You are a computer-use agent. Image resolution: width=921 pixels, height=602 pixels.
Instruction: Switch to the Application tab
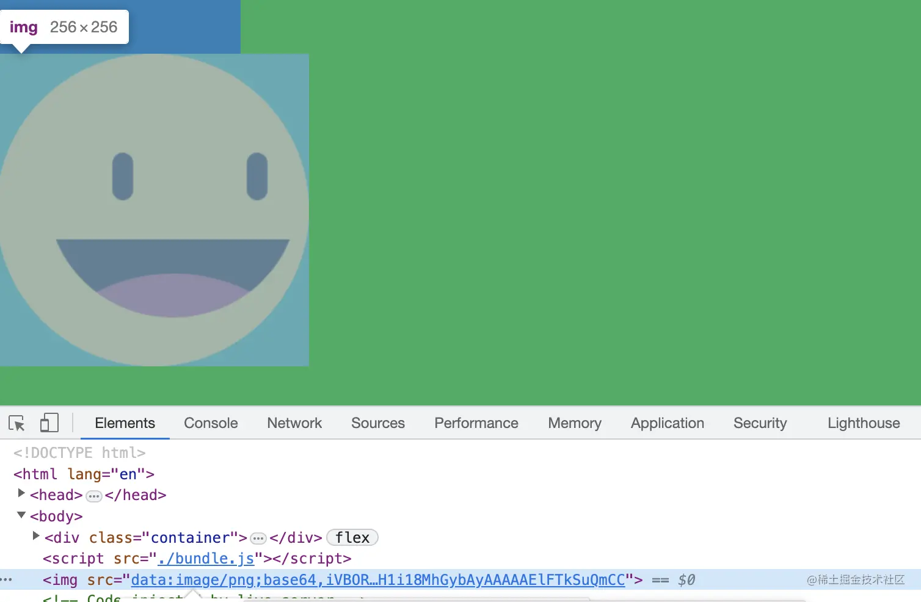click(668, 423)
